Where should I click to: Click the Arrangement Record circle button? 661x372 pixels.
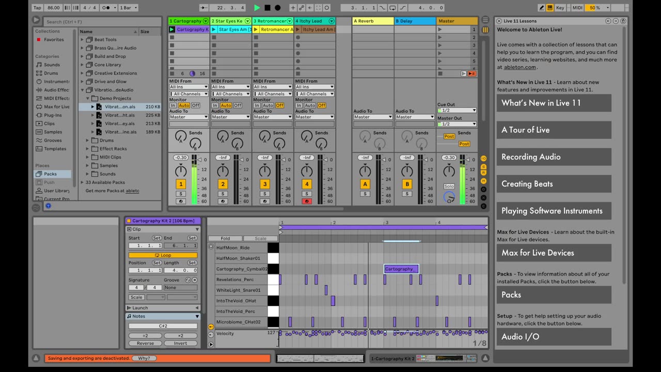coord(278,8)
